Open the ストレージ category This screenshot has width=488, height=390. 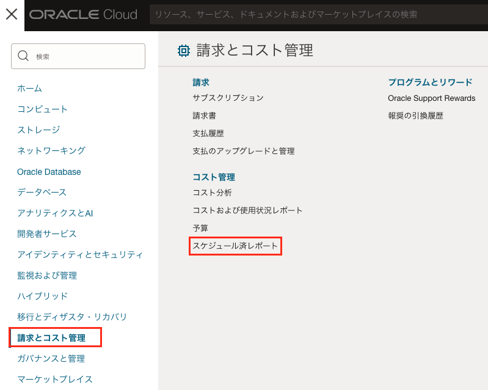coord(38,130)
